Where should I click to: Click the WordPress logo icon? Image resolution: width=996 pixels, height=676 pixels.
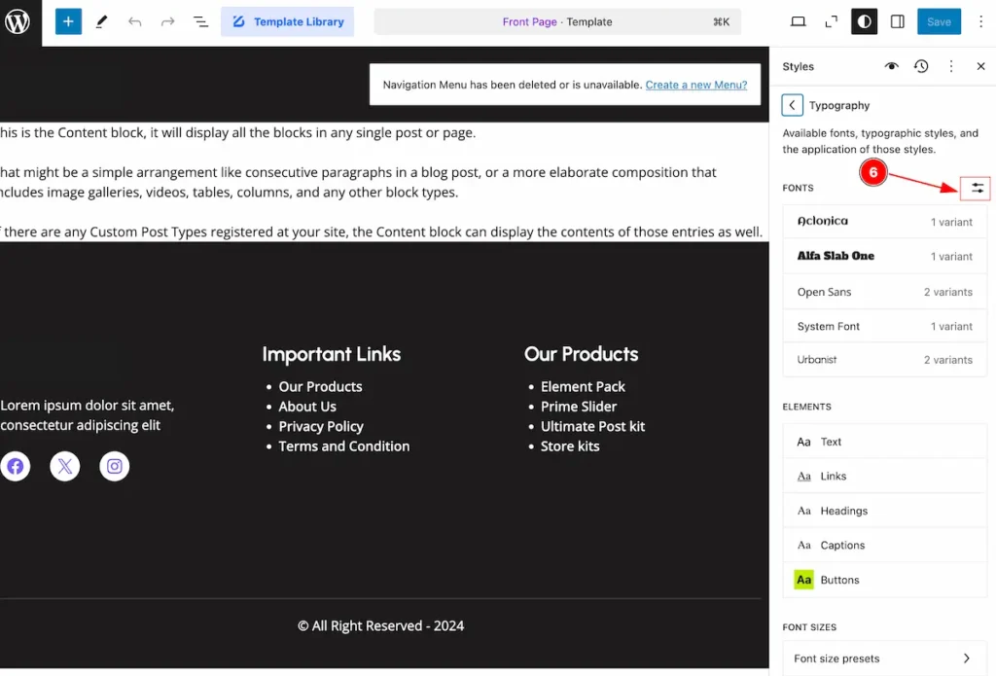(18, 21)
